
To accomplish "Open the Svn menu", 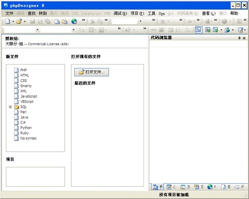I will coord(162,14).
